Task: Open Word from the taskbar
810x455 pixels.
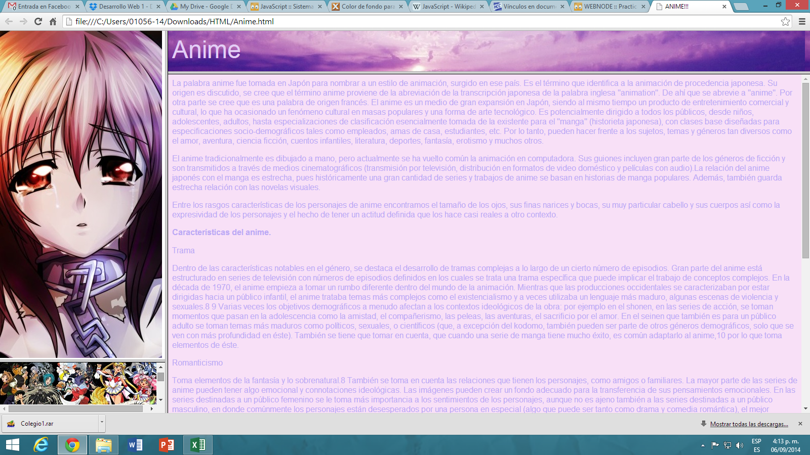Action: point(135,445)
